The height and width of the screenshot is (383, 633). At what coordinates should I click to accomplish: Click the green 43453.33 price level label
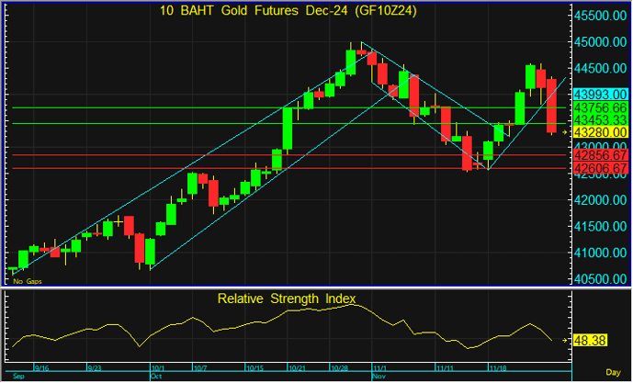point(600,120)
